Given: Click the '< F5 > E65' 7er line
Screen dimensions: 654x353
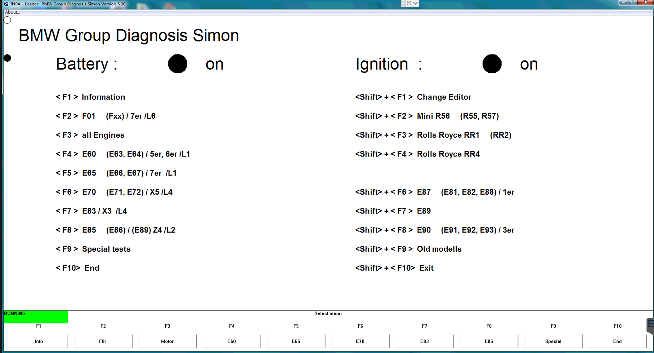Looking at the screenshot, I should coord(116,173).
